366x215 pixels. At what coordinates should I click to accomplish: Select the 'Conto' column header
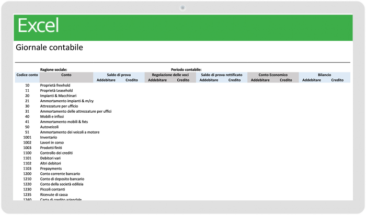click(66, 75)
